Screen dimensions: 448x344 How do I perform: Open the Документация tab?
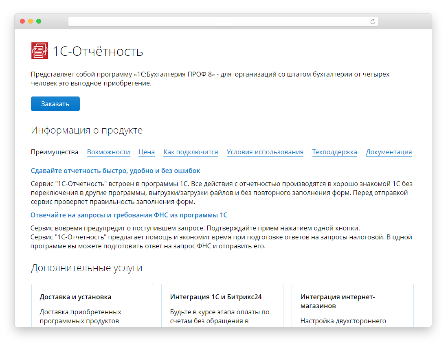point(389,152)
